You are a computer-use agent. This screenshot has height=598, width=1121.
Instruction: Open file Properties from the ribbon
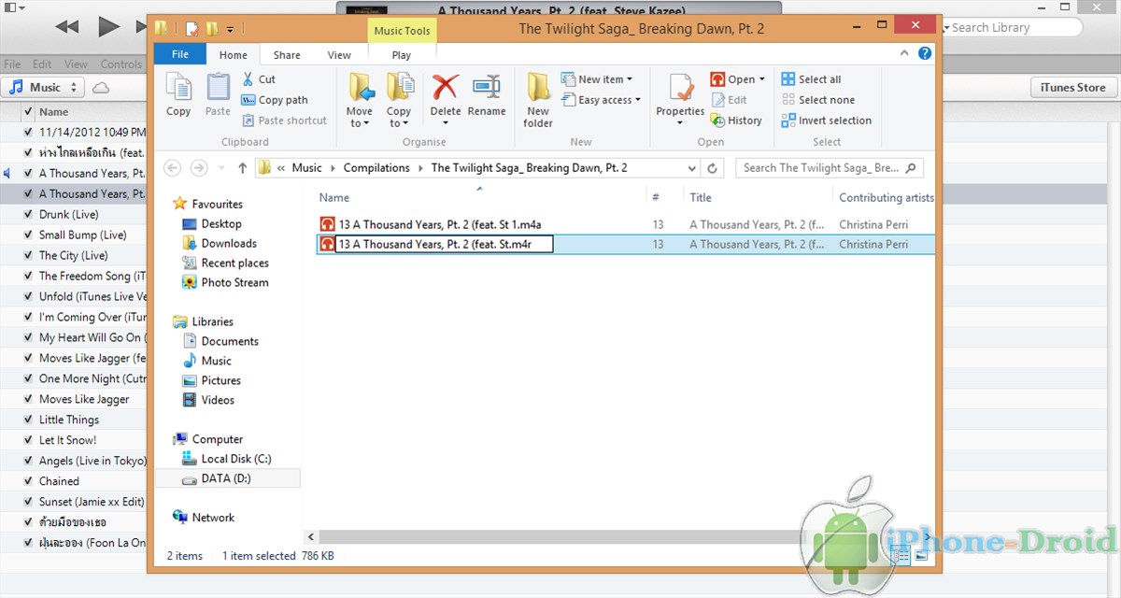coord(680,100)
